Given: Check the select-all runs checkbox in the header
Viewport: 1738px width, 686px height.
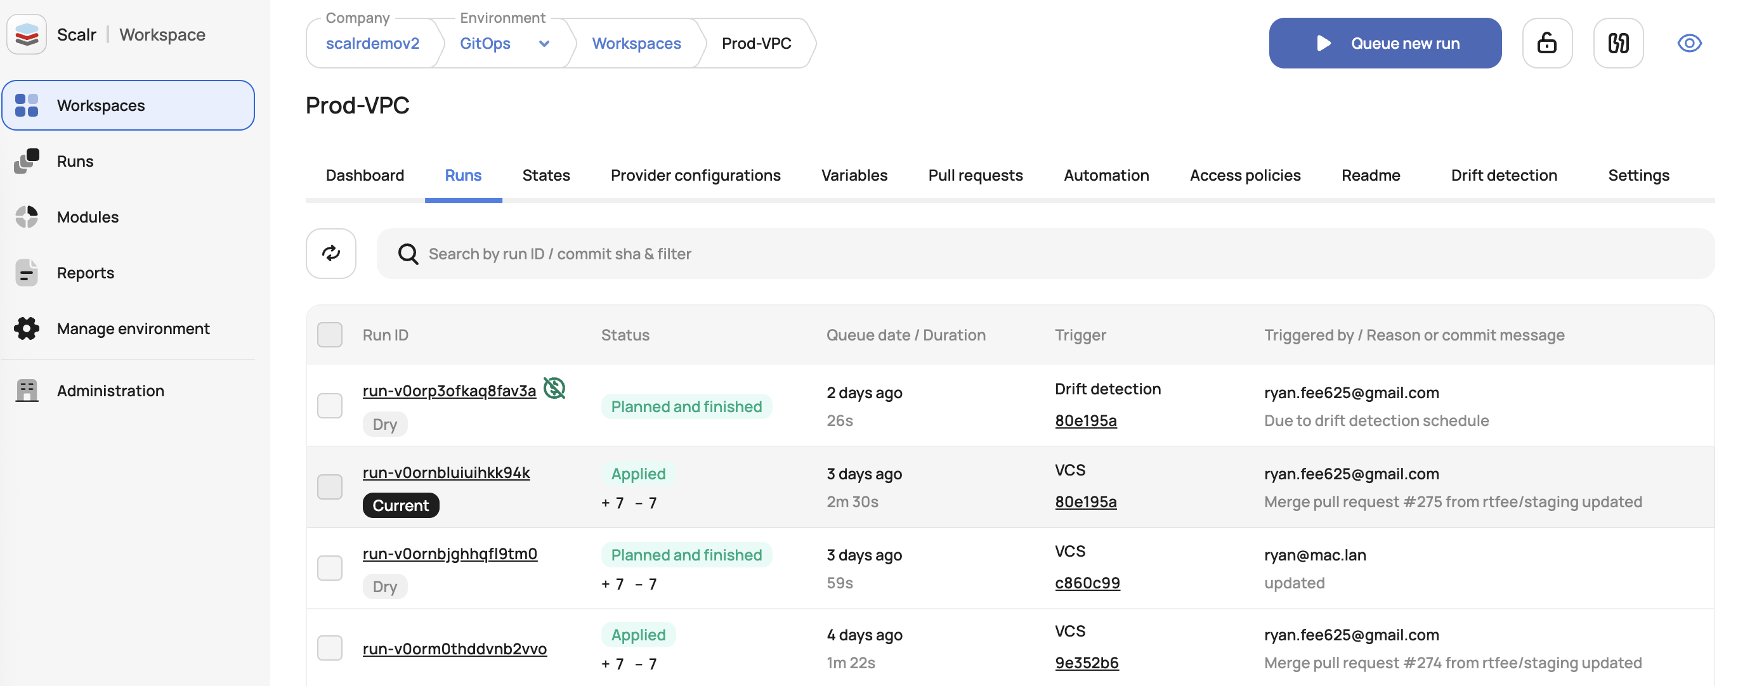Looking at the screenshot, I should click(x=330, y=335).
